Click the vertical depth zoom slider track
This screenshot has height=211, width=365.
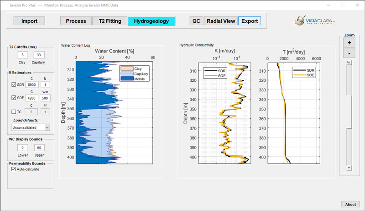click(349, 114)
